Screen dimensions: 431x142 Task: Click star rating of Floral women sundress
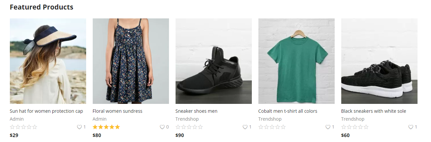click(x=106, y=127)
